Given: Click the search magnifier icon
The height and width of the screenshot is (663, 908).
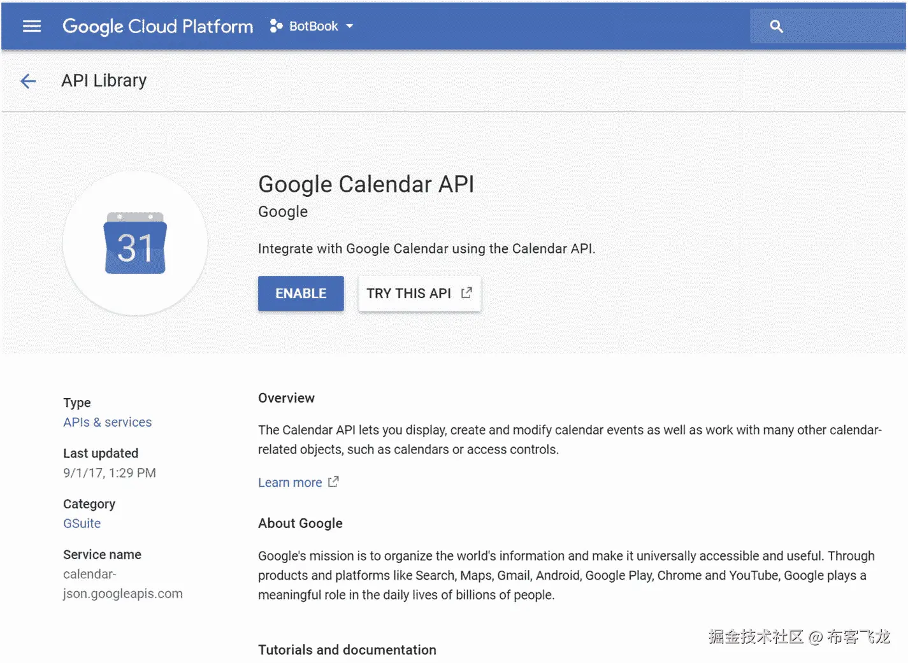Looking at the screenshot, I should pyautogui.click(x=776, y=26).
